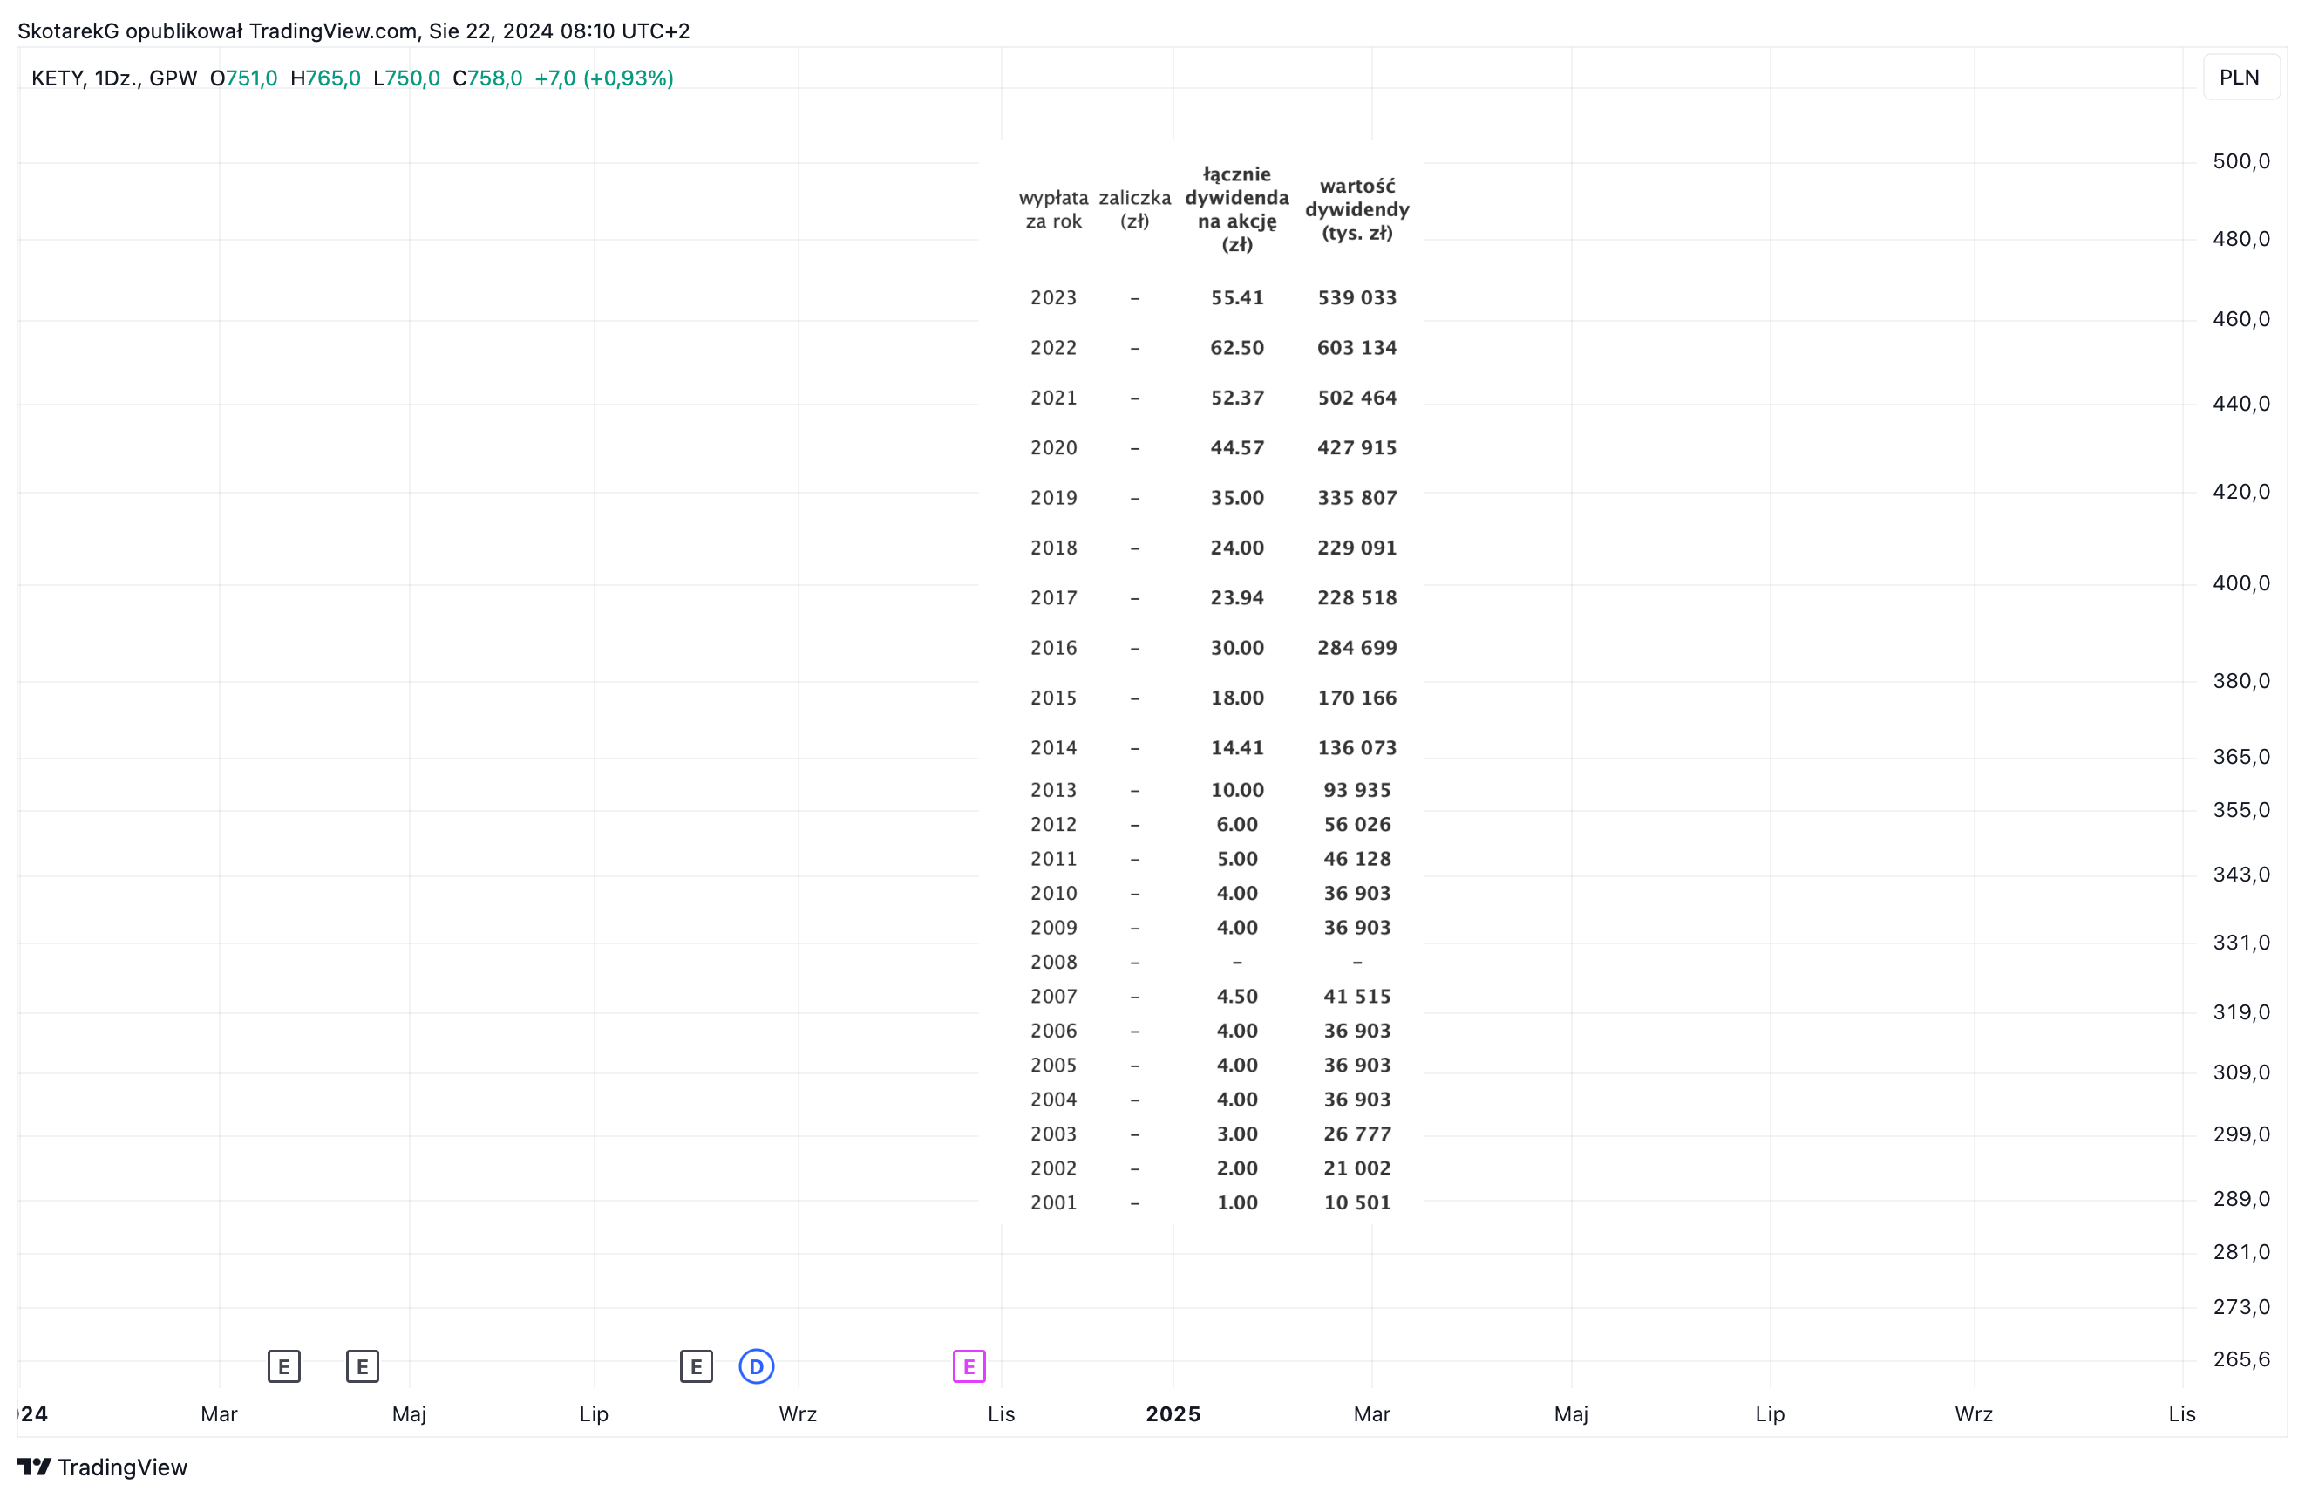Click the 44.57 dividend per share cell

point(1237,447)
